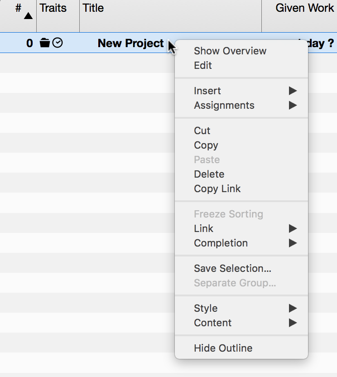Click the folder trait icon in New Project row
337x377 pixels.
point(45,43)
